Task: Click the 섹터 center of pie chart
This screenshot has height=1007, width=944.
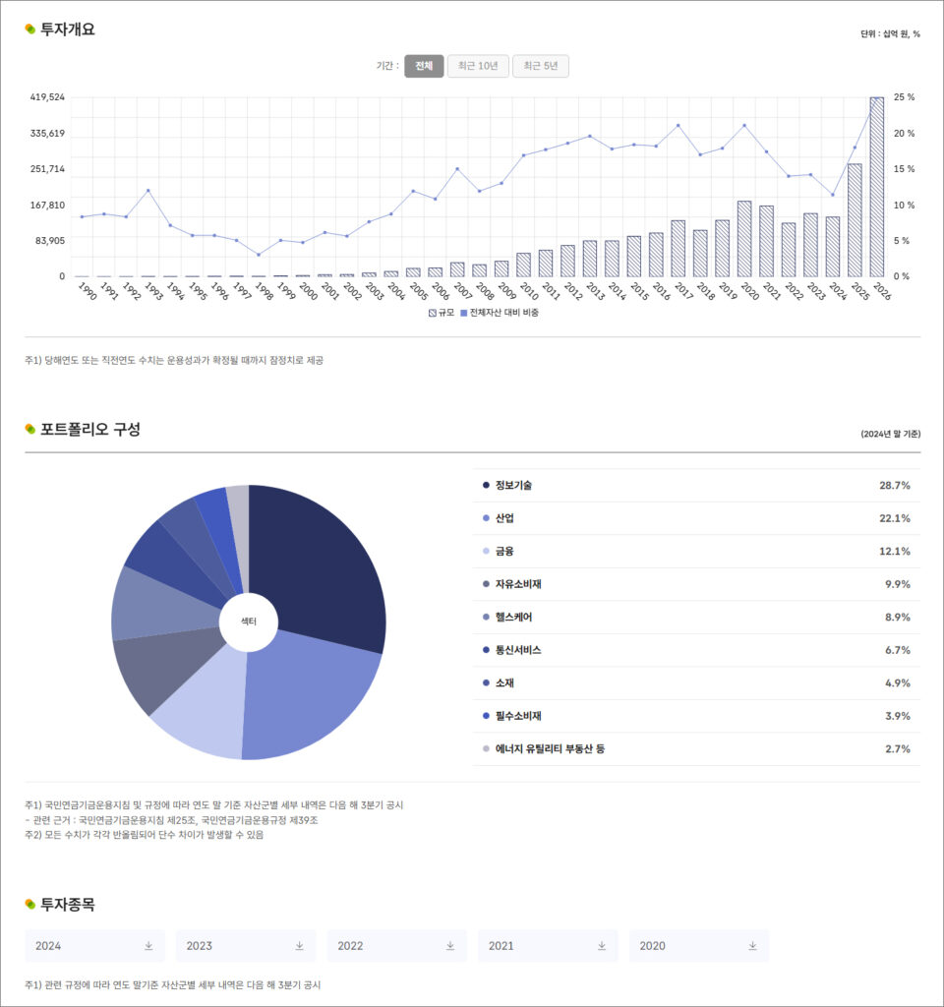Action: 249,622
